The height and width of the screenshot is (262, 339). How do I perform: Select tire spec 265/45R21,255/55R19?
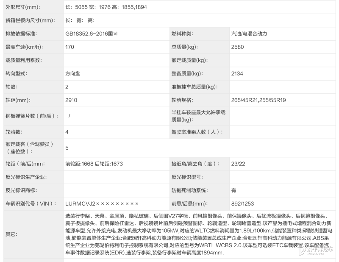pos(258,100)
